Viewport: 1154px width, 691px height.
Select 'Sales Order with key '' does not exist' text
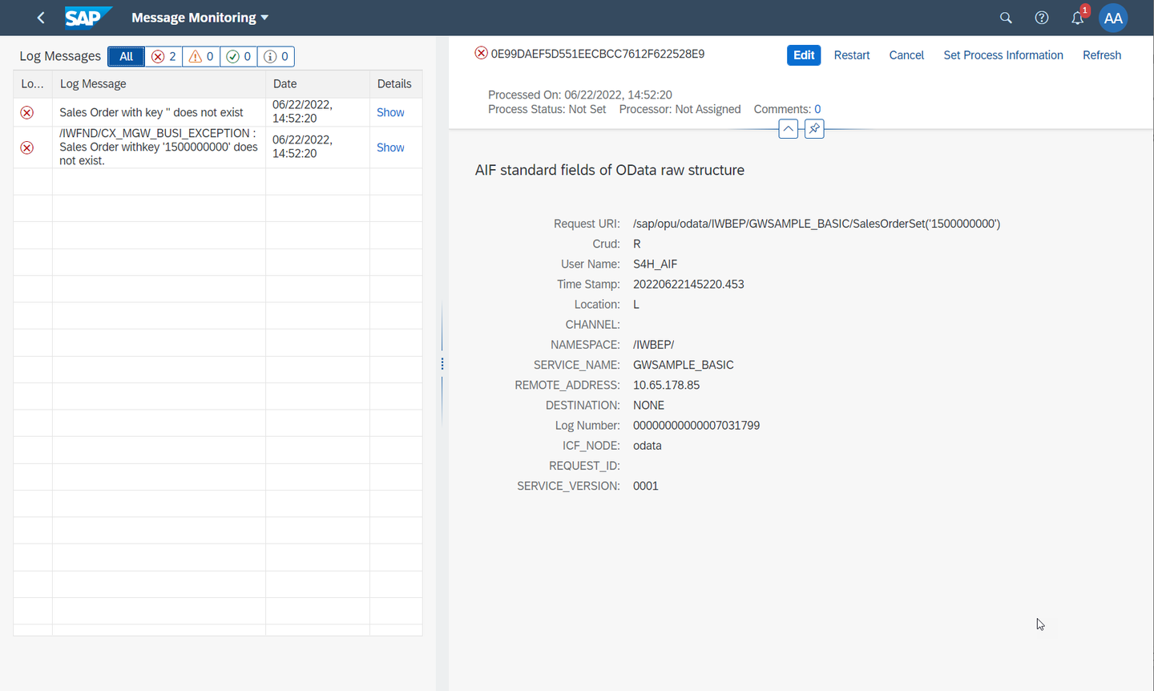point(151,112)
